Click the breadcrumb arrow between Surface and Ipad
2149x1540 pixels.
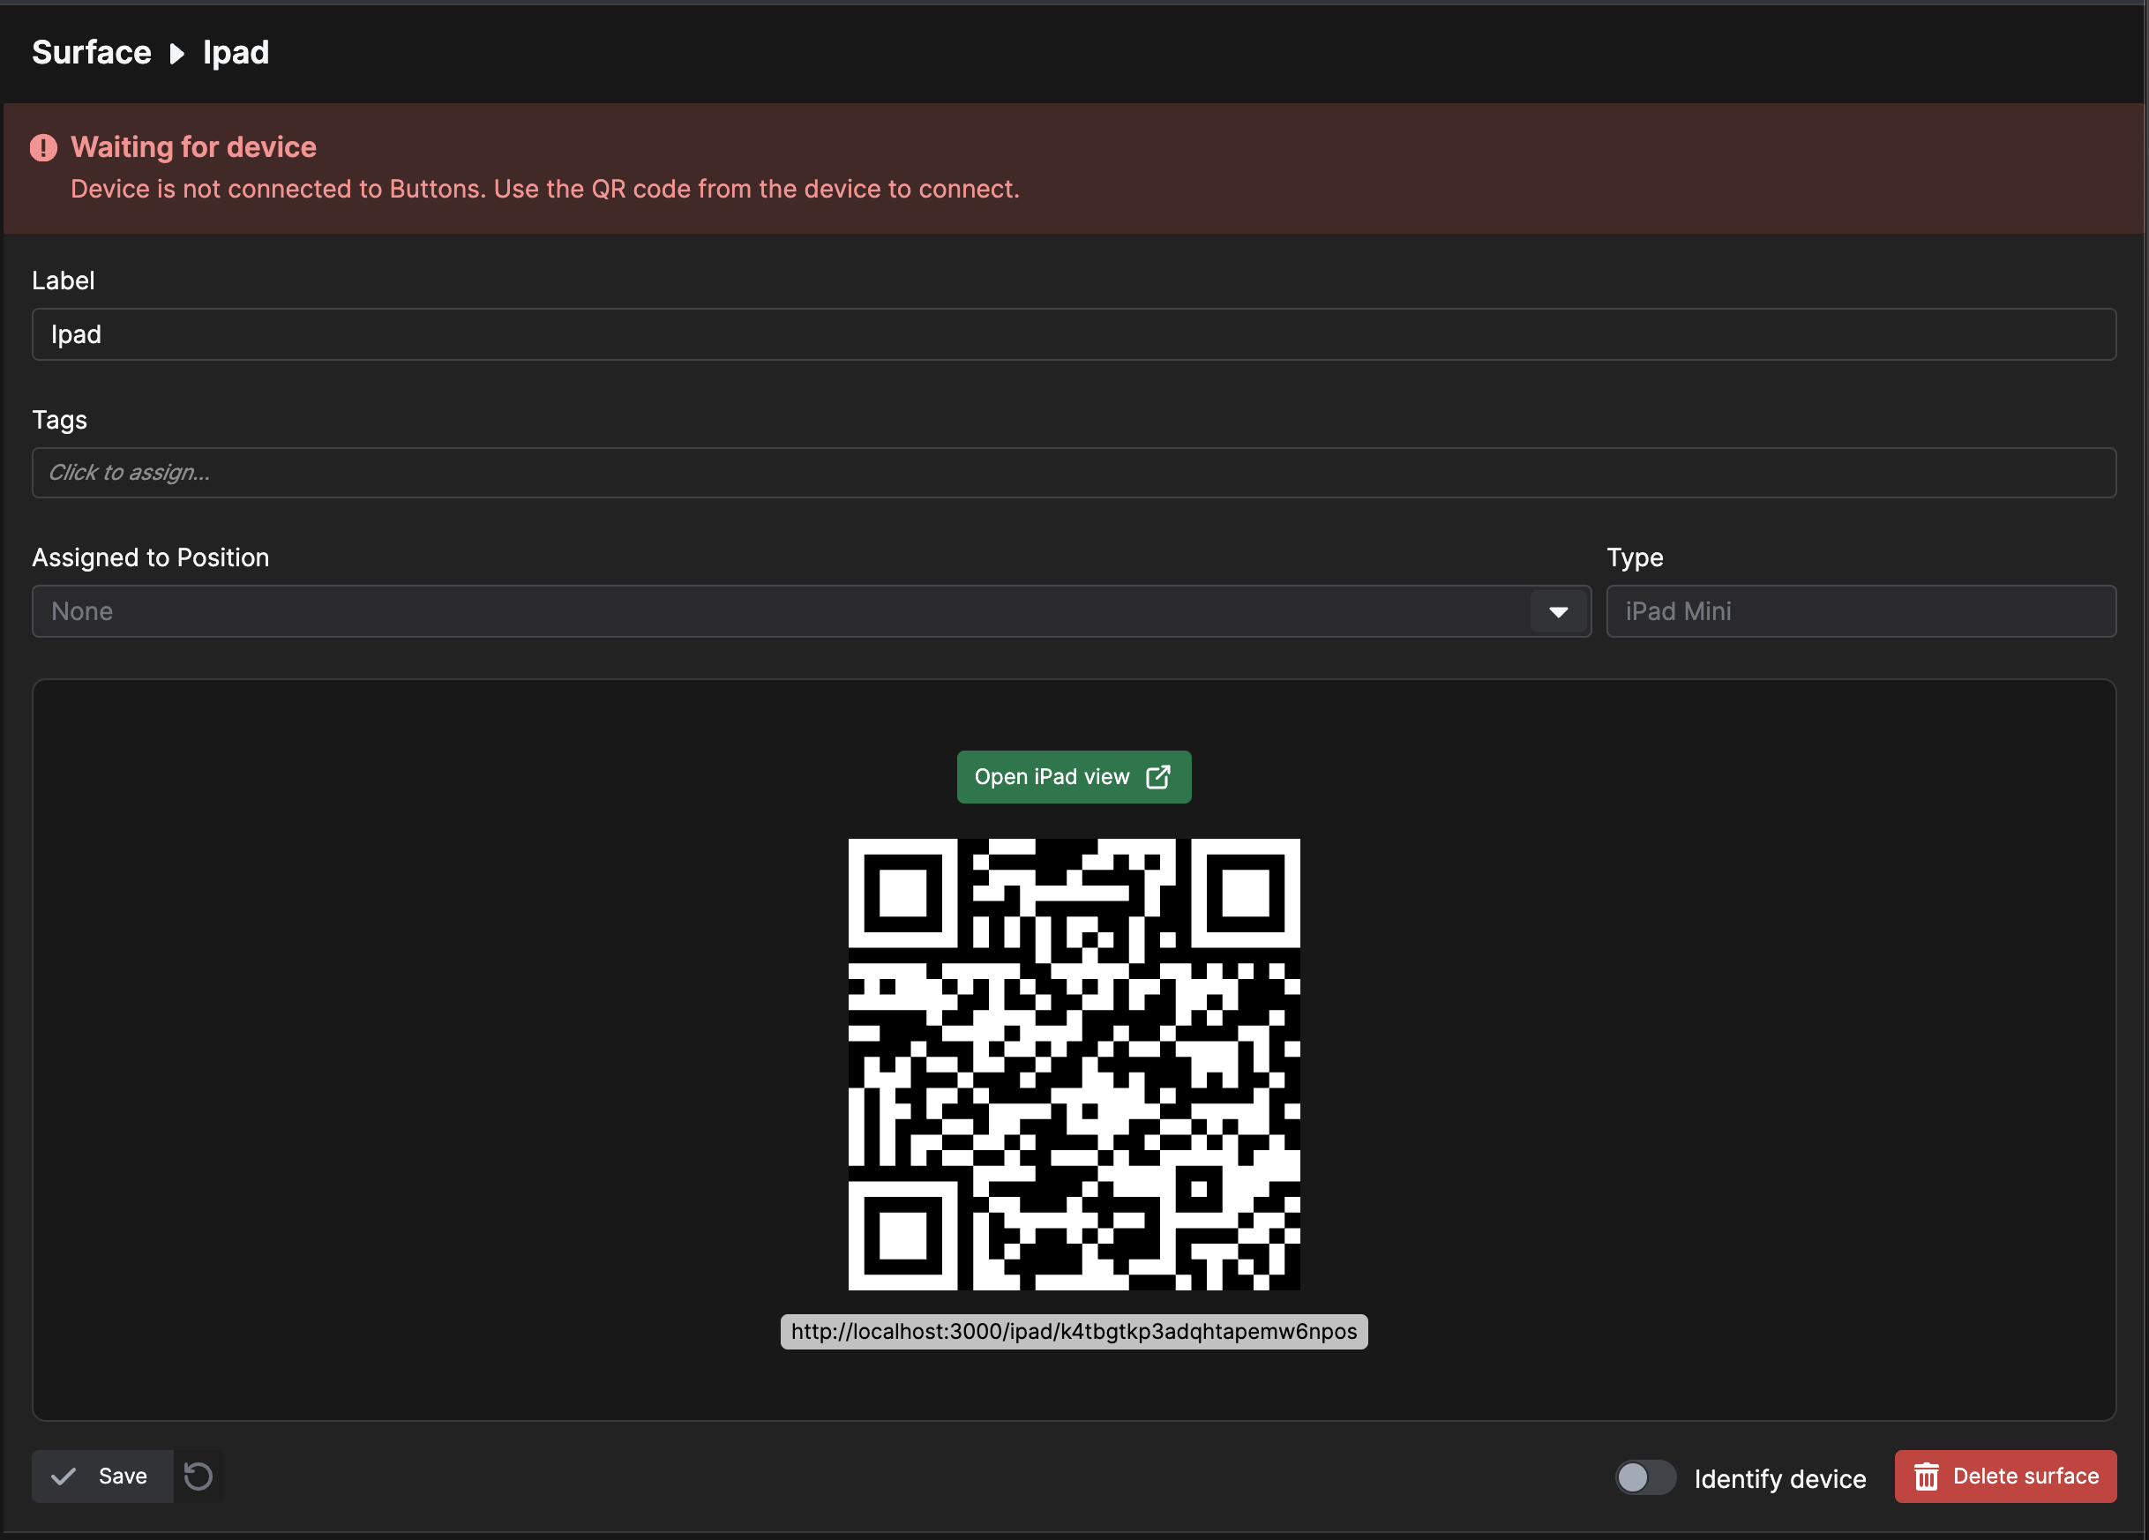(177, 53)
